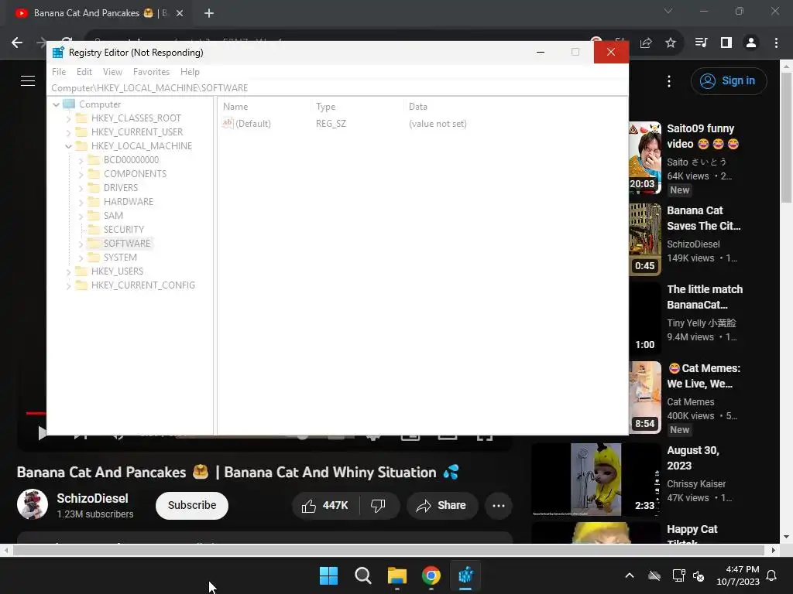Open the File menu in Registry Editor

point(59,72)
